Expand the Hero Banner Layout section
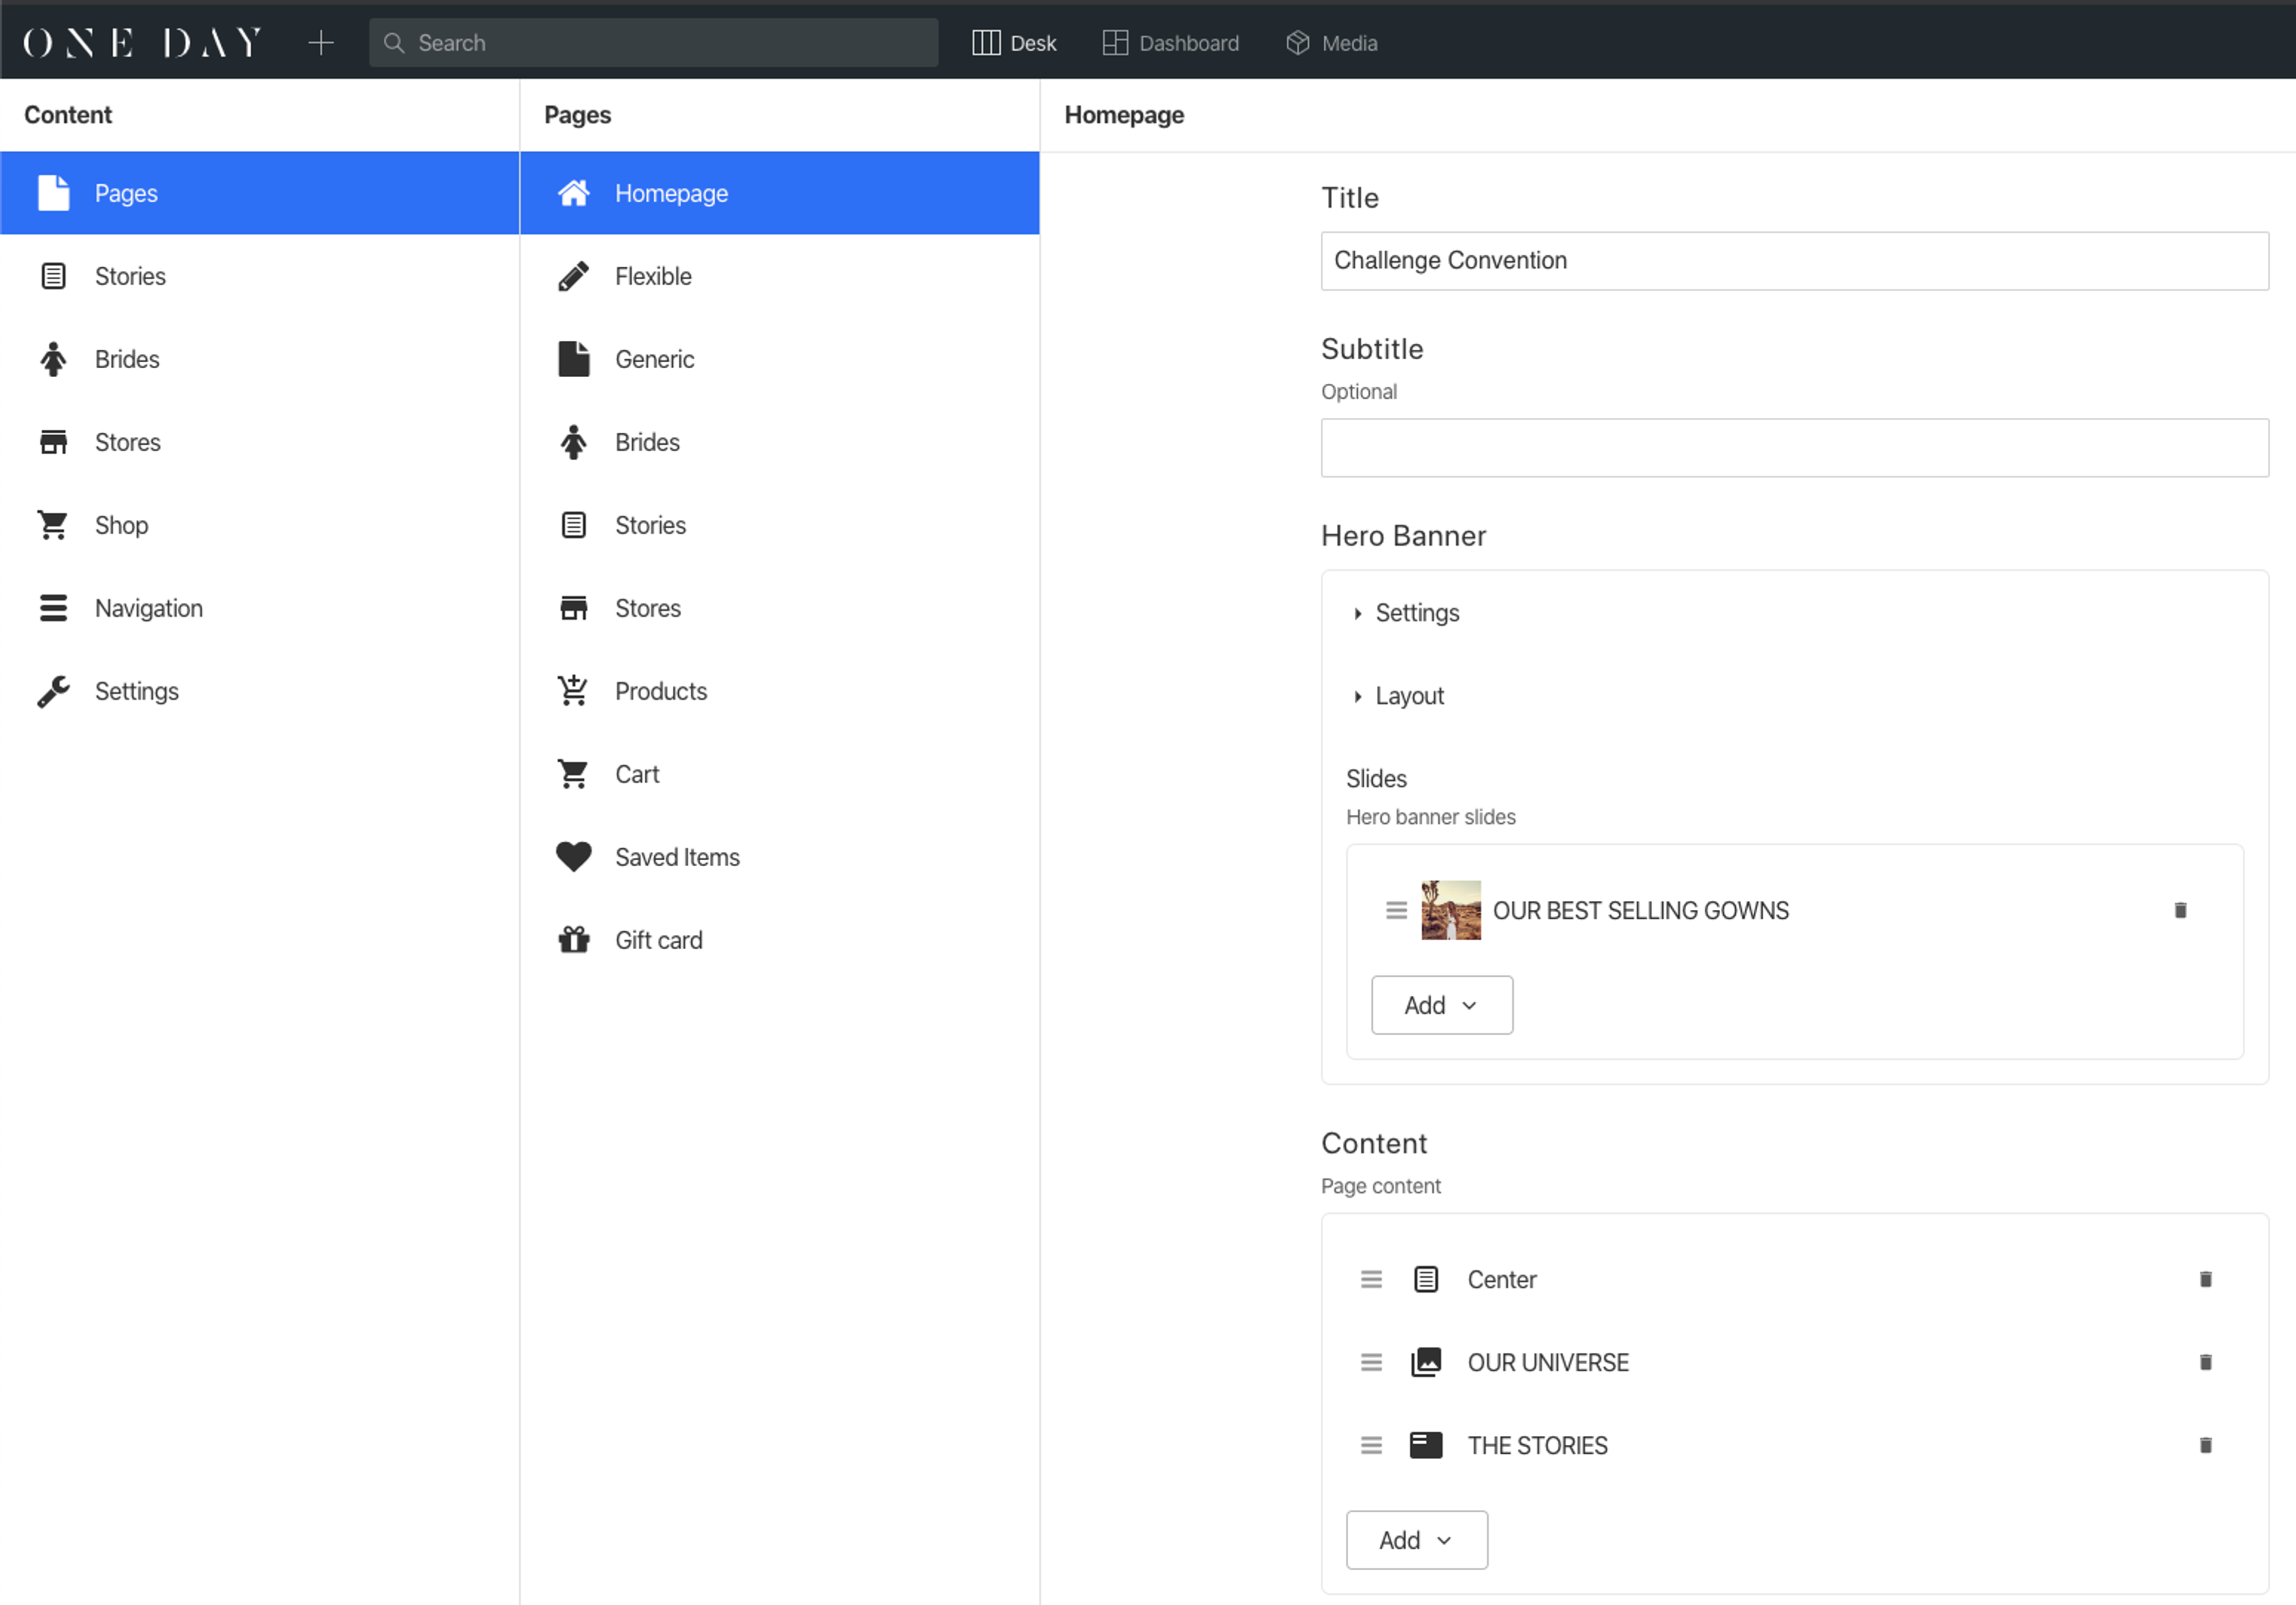The width and height of the screenshot is (2296, 1605). coord(1408,696)
